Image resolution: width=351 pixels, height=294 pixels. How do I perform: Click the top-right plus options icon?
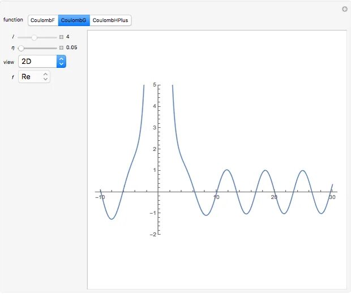[x=345, y=9]
